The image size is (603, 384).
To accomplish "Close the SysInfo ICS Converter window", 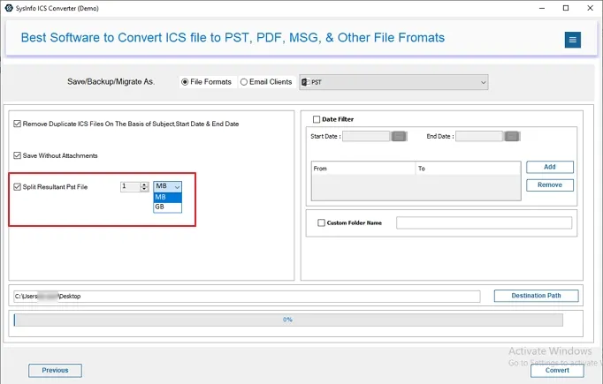I will pos(590,8).
